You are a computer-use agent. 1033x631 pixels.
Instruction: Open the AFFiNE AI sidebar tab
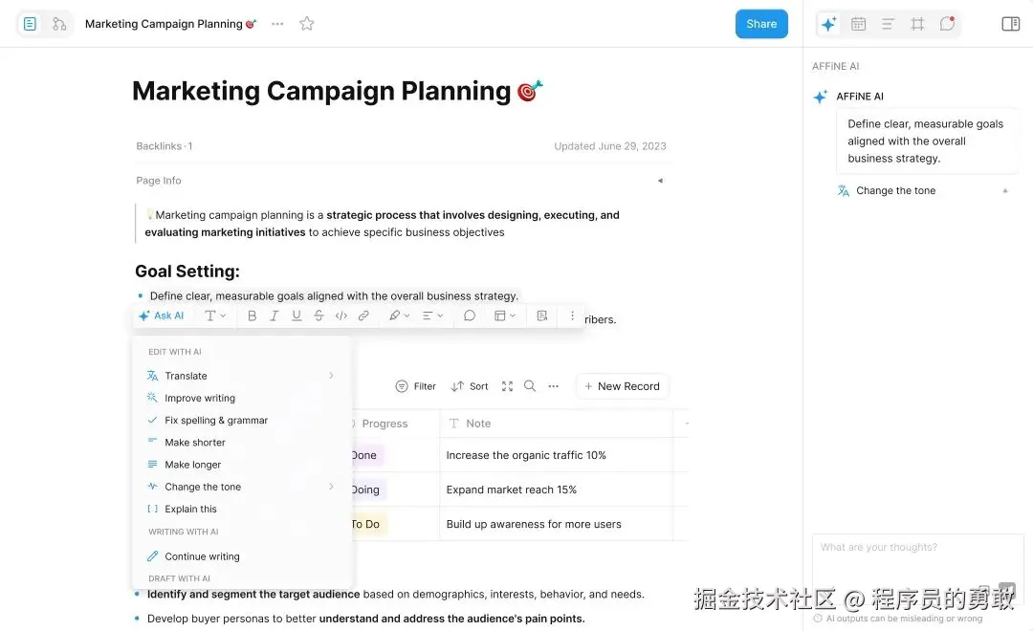pyautogui.click(x=828, y=24)
